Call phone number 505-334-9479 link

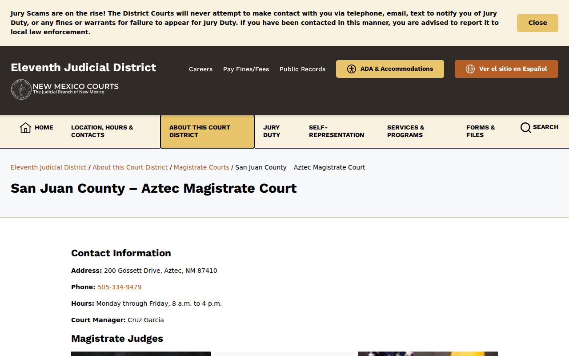click(120, 287)
